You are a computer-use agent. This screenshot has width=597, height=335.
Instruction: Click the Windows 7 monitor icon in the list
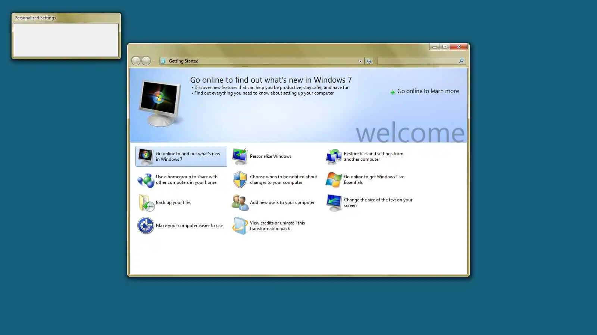pos(145,156)
